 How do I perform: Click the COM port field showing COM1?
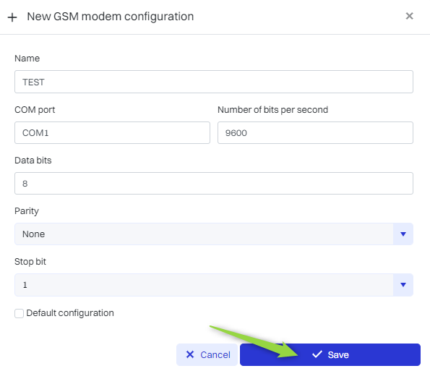(x=112, y=133)
